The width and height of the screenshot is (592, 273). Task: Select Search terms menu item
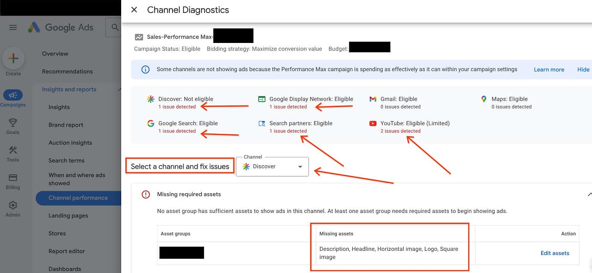67,161
